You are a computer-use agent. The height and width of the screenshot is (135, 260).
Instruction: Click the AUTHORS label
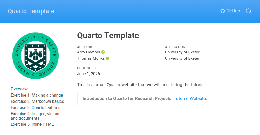pyautogui.click(x=85, y=47)
